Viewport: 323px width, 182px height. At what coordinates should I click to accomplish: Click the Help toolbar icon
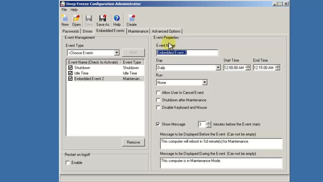[117, 20]
